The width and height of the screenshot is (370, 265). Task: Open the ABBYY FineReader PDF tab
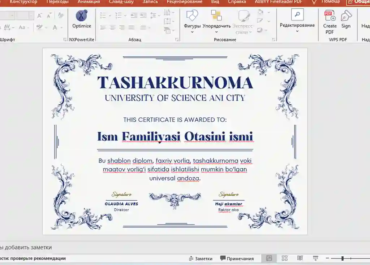[279, 2]
